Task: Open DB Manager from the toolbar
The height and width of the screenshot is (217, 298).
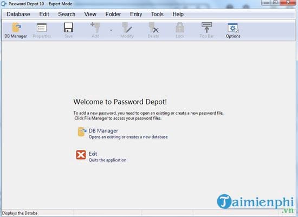Action: (16, 30)
